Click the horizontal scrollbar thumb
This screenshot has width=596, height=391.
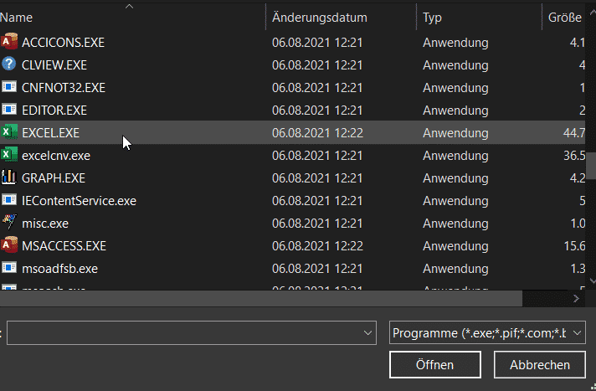261,299
